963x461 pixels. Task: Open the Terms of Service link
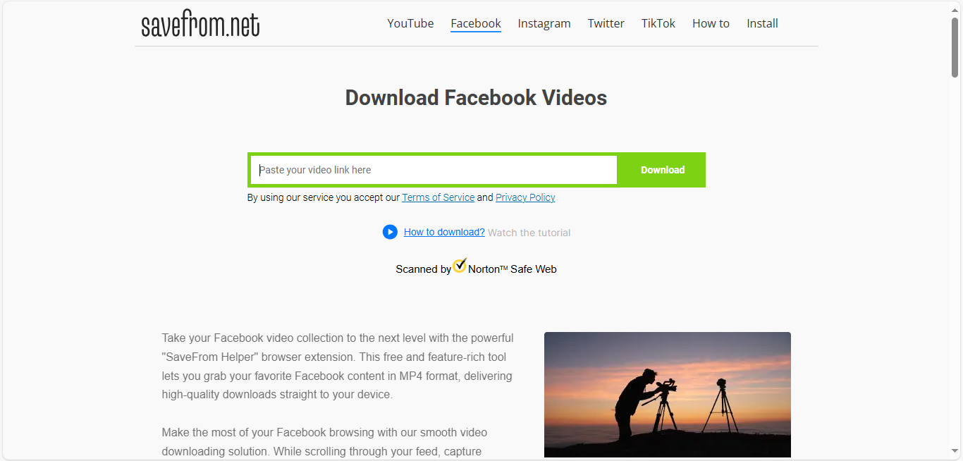click(x=438, y=197)
